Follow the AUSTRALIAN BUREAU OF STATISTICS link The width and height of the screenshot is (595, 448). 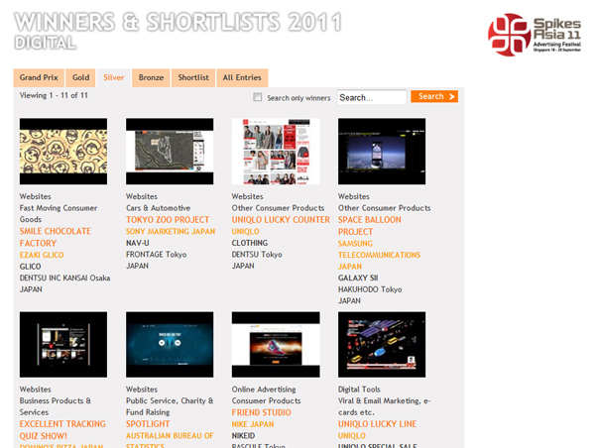pos(170,440)
